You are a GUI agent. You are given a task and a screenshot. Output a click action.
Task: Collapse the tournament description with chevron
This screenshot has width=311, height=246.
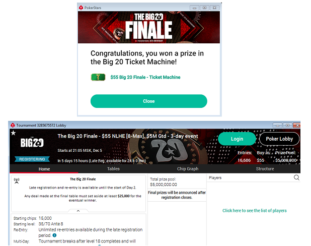coord(78,211)
